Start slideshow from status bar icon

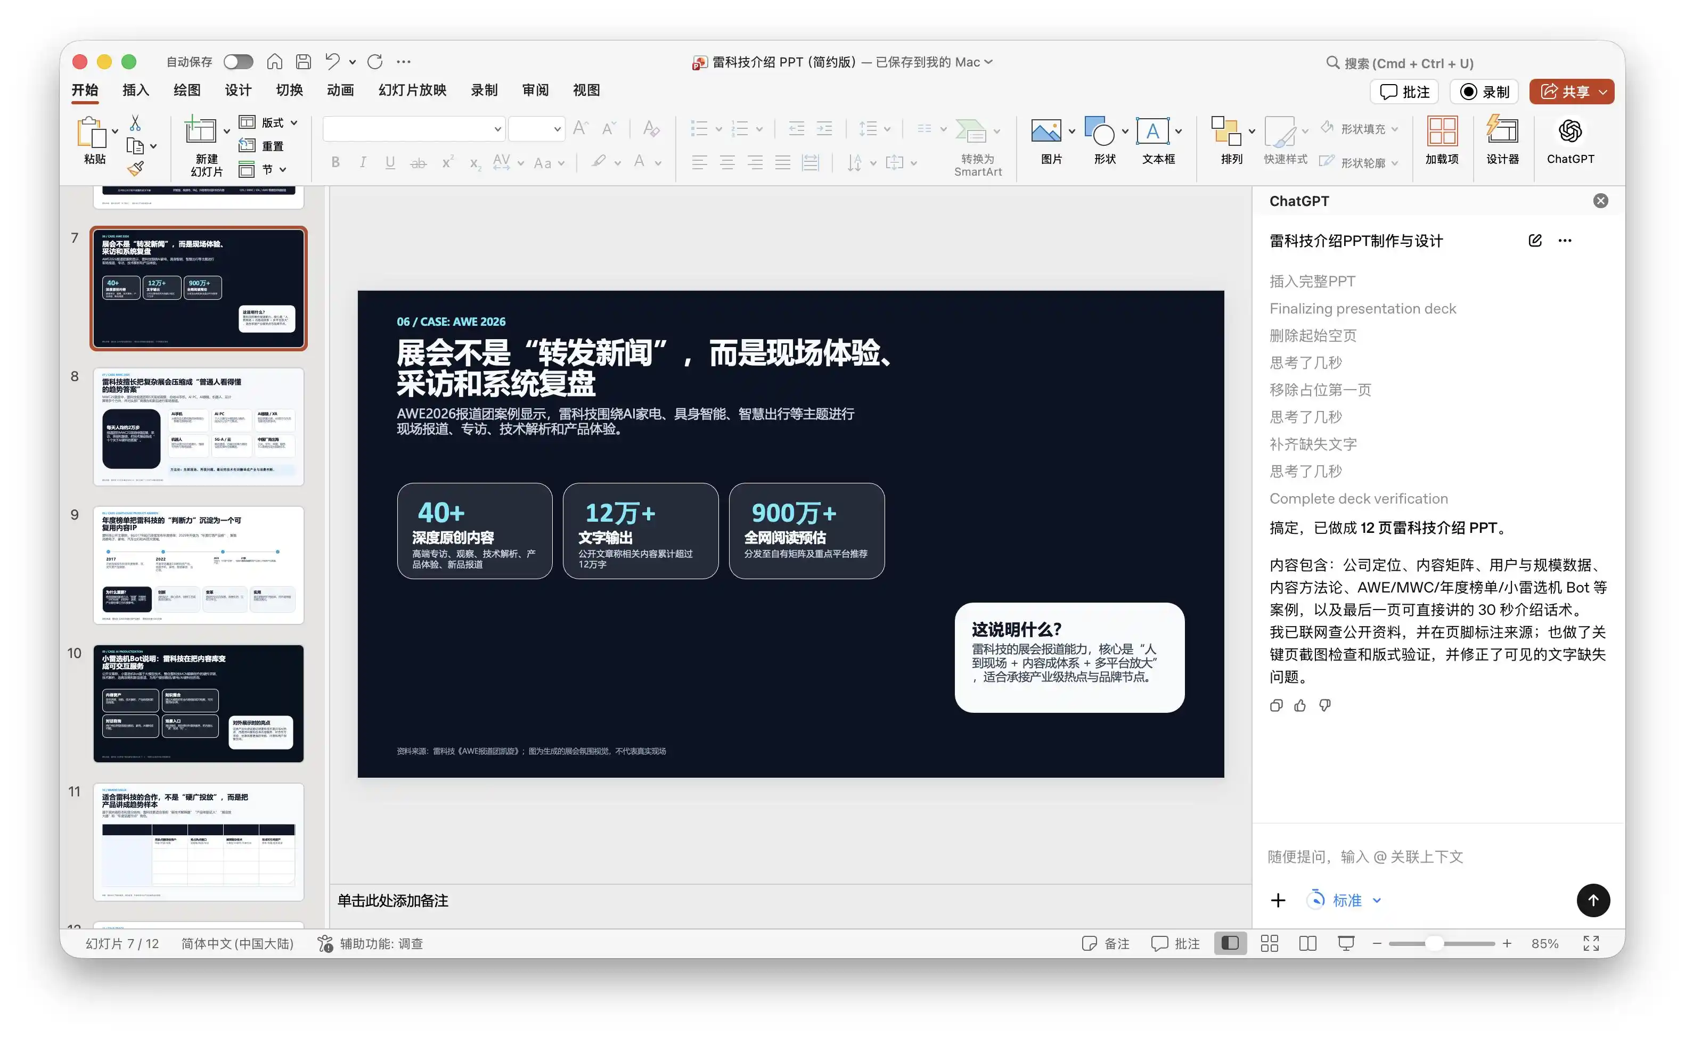tap(1345, 944)
